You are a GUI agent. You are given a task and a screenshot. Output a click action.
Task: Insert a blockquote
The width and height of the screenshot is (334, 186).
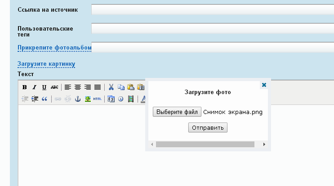(44, 99)
